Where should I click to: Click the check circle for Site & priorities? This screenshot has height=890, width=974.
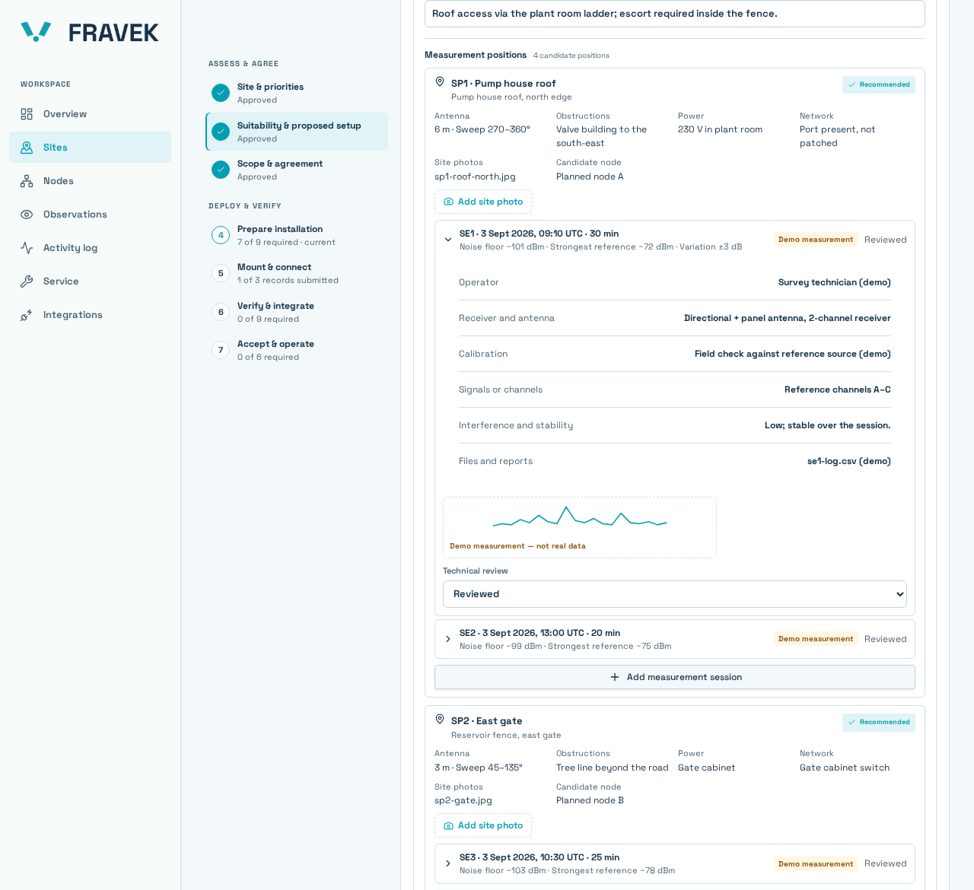[x=221, y=93]
